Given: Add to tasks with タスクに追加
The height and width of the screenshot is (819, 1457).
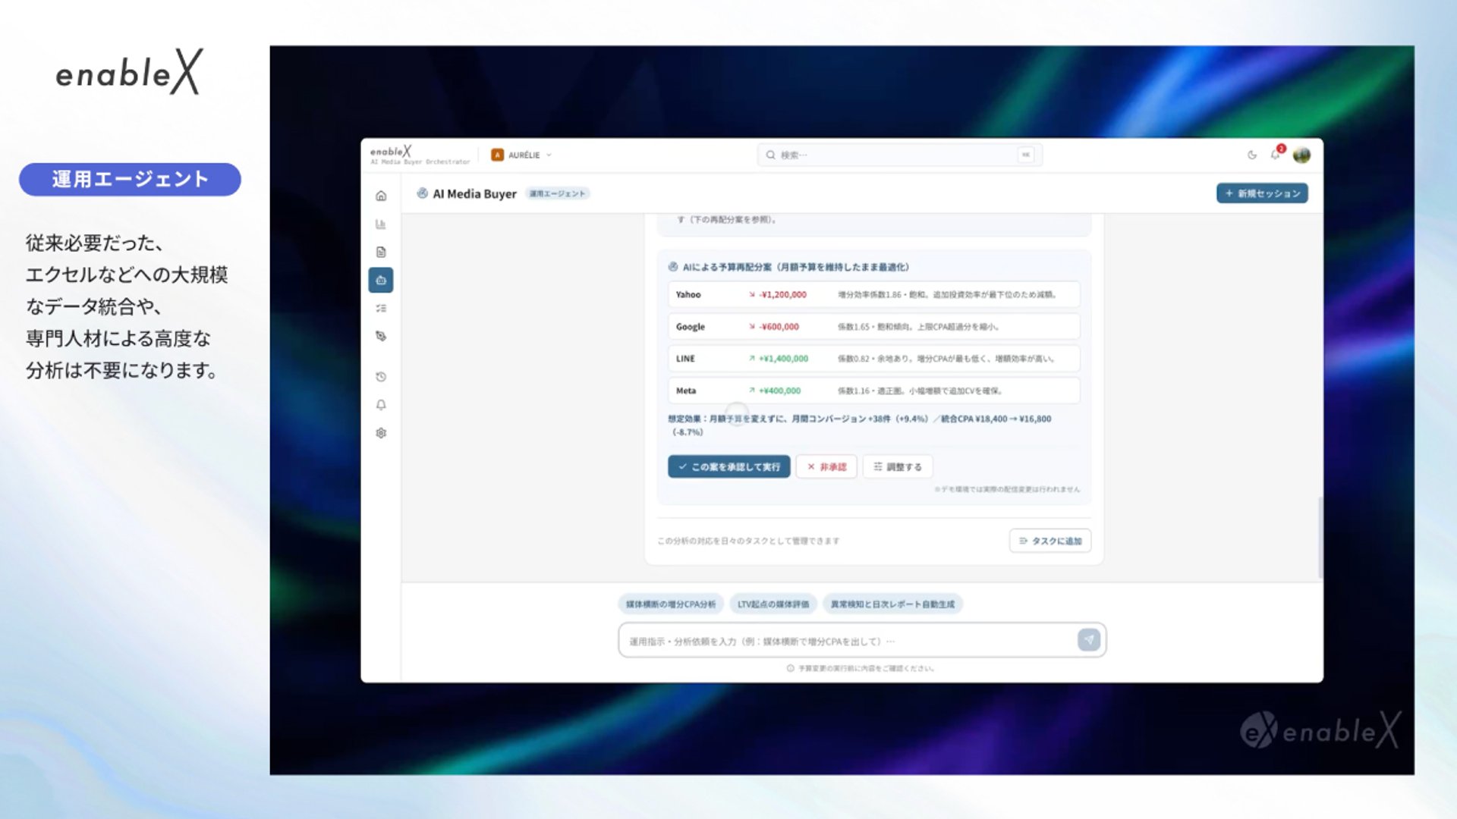Looking at the screenshot, I should coord(1050,541).
